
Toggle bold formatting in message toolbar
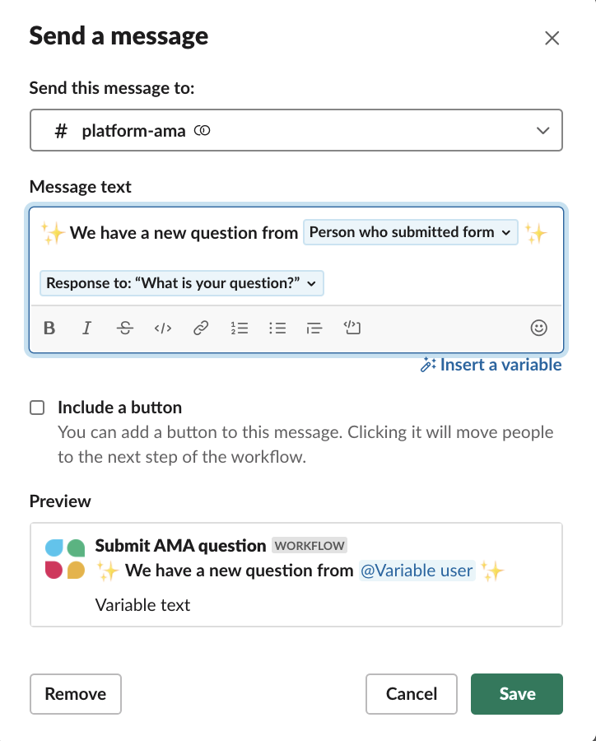coord(49,328)
